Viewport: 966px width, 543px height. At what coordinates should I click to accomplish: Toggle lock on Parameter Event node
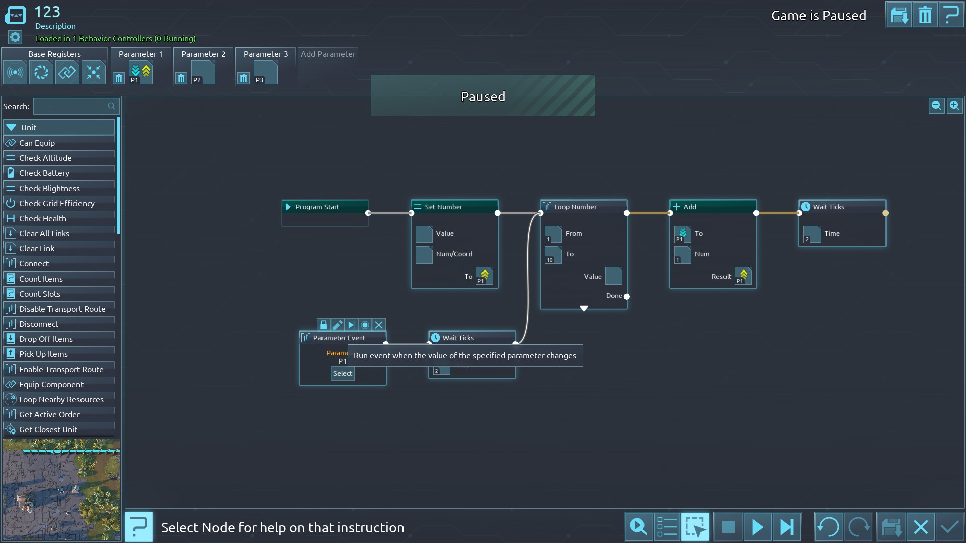click(324, 325)
